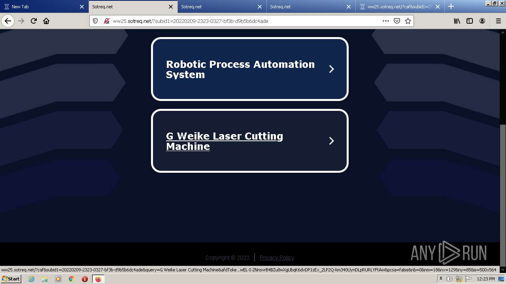Screen dimensions: 506x284
Task: Open tracking protection shield info
Action: 95,21
